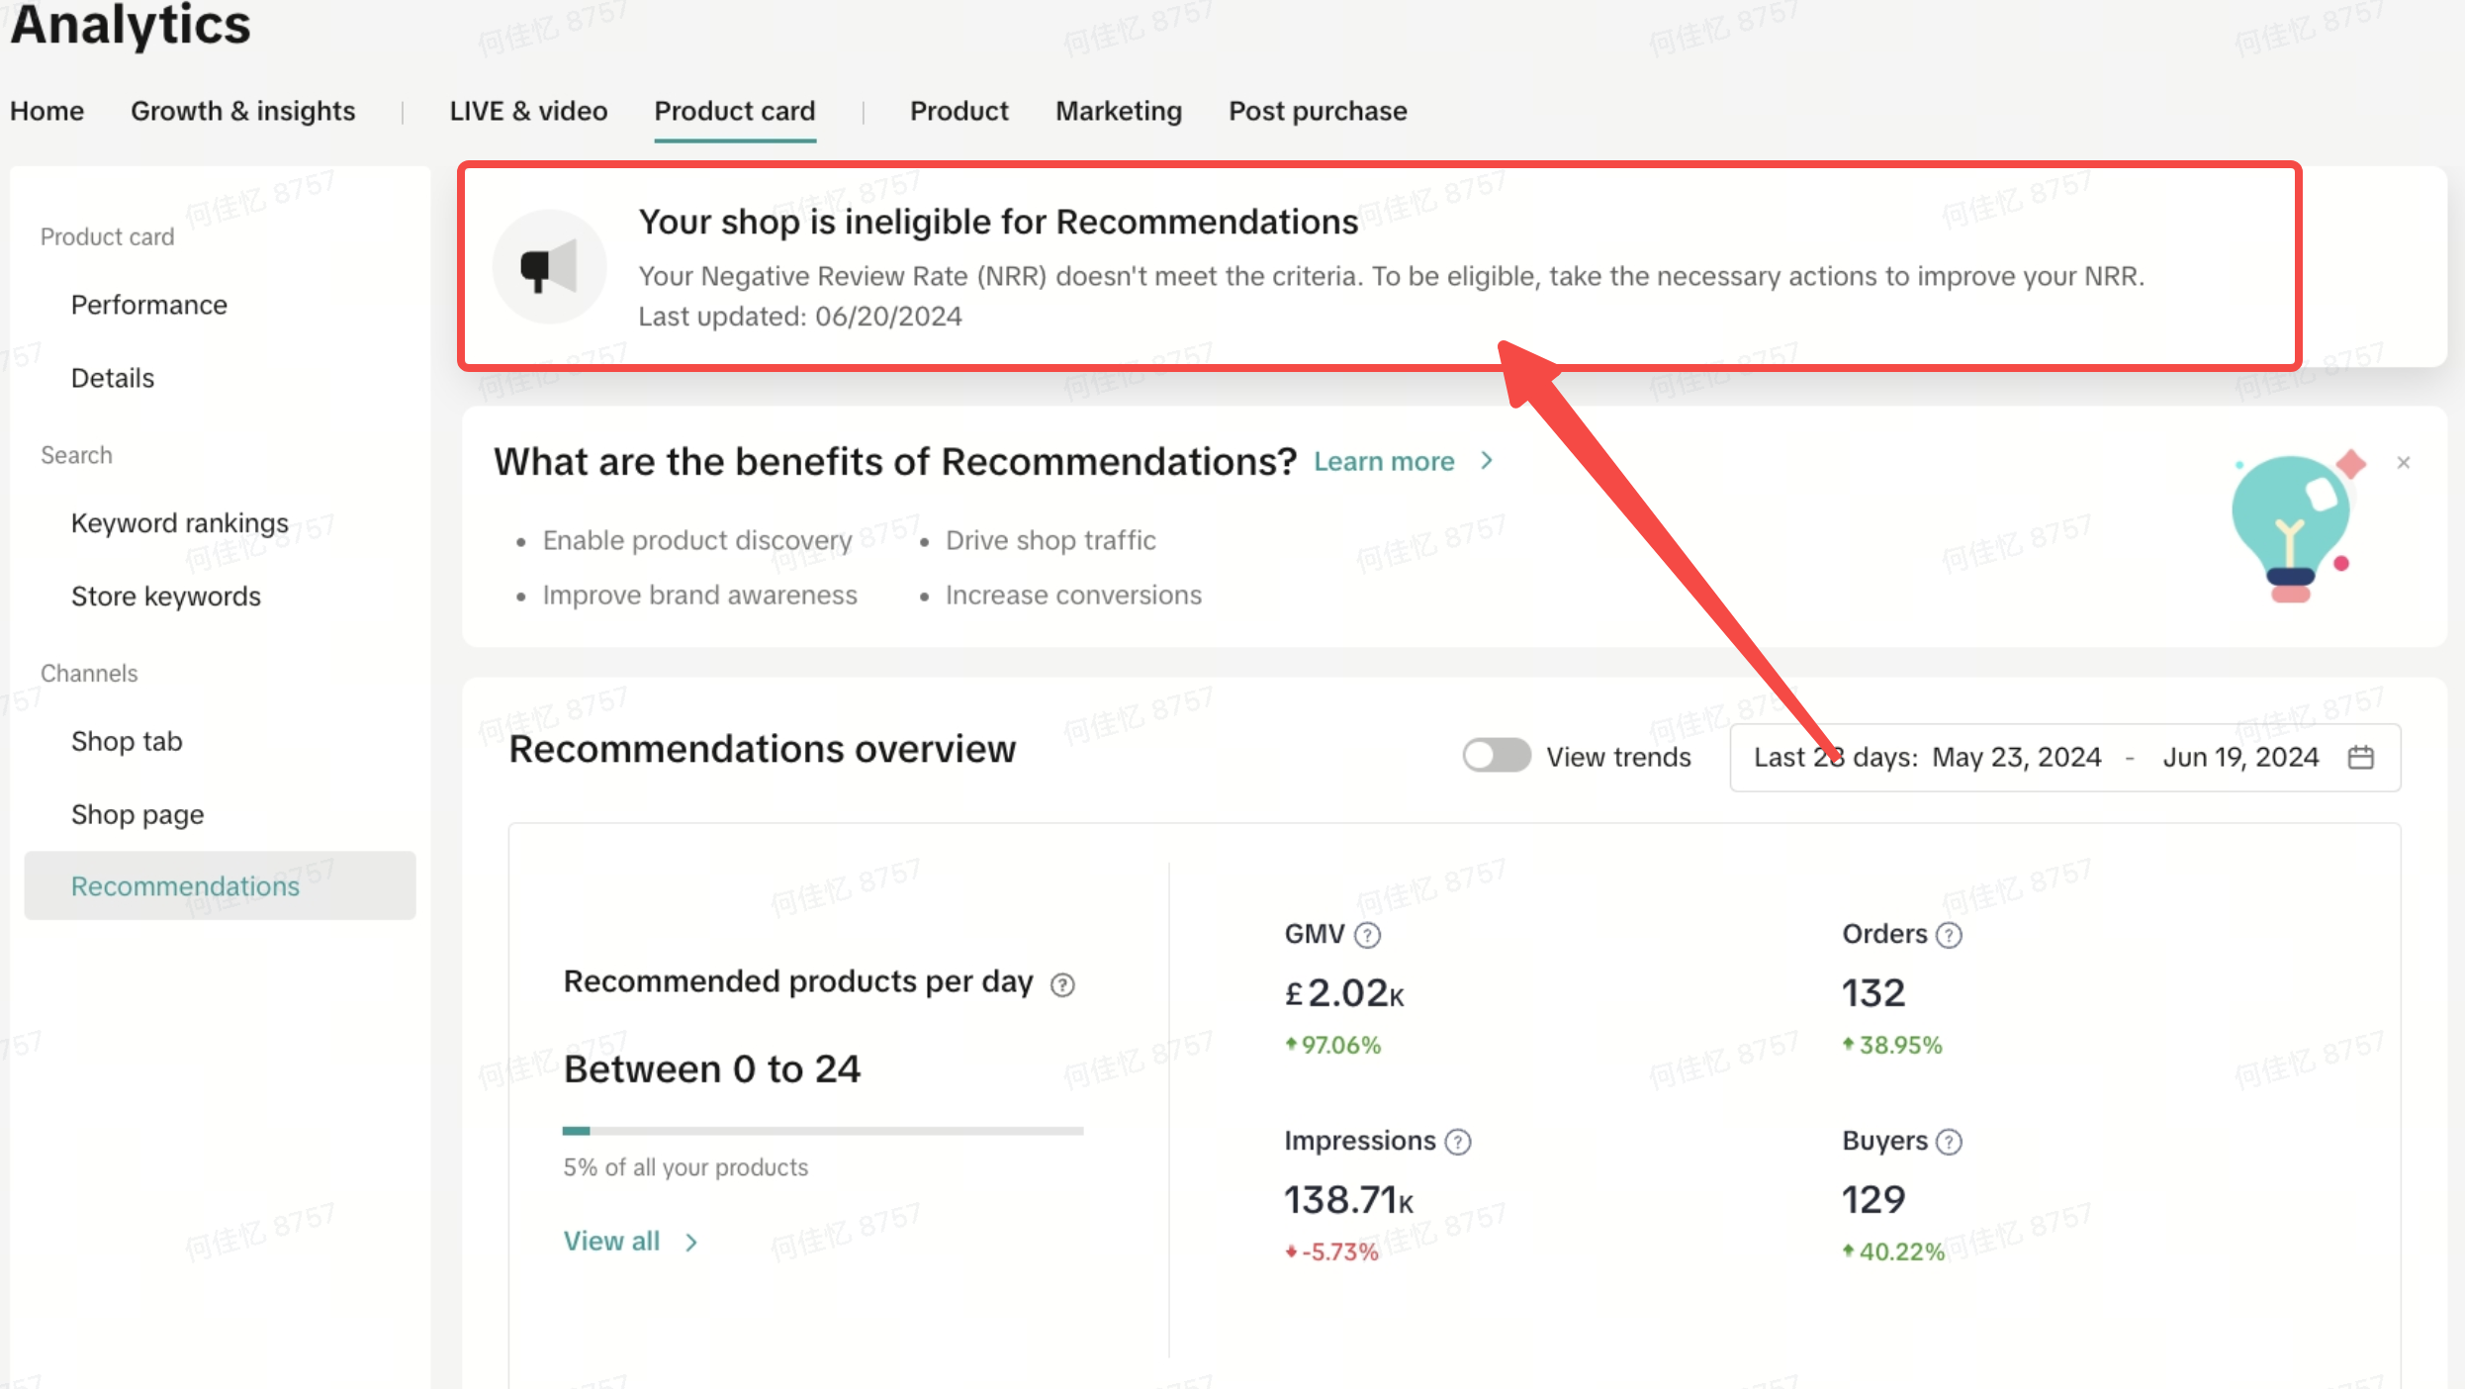Screen dimensions: 2465x1389
Task: Click the thumbs-down ineligible notice icon
Action: click(x=549, y=266)
